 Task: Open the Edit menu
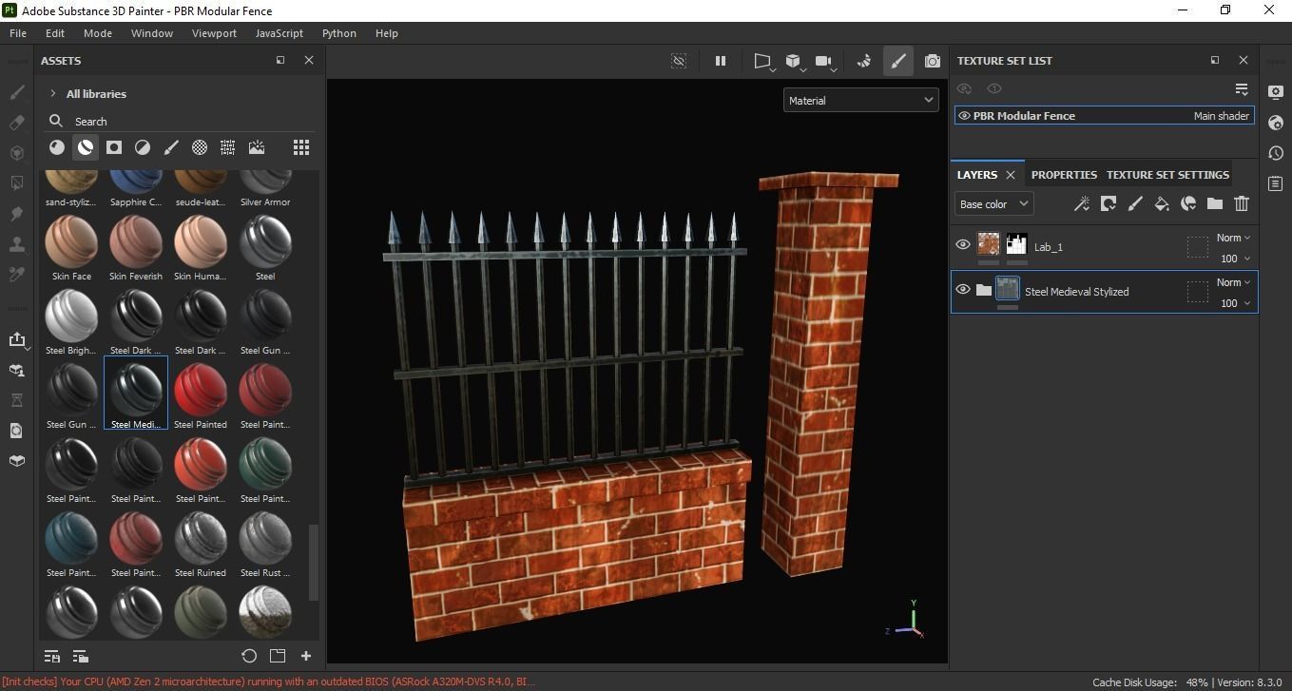(x=55, y=32)
